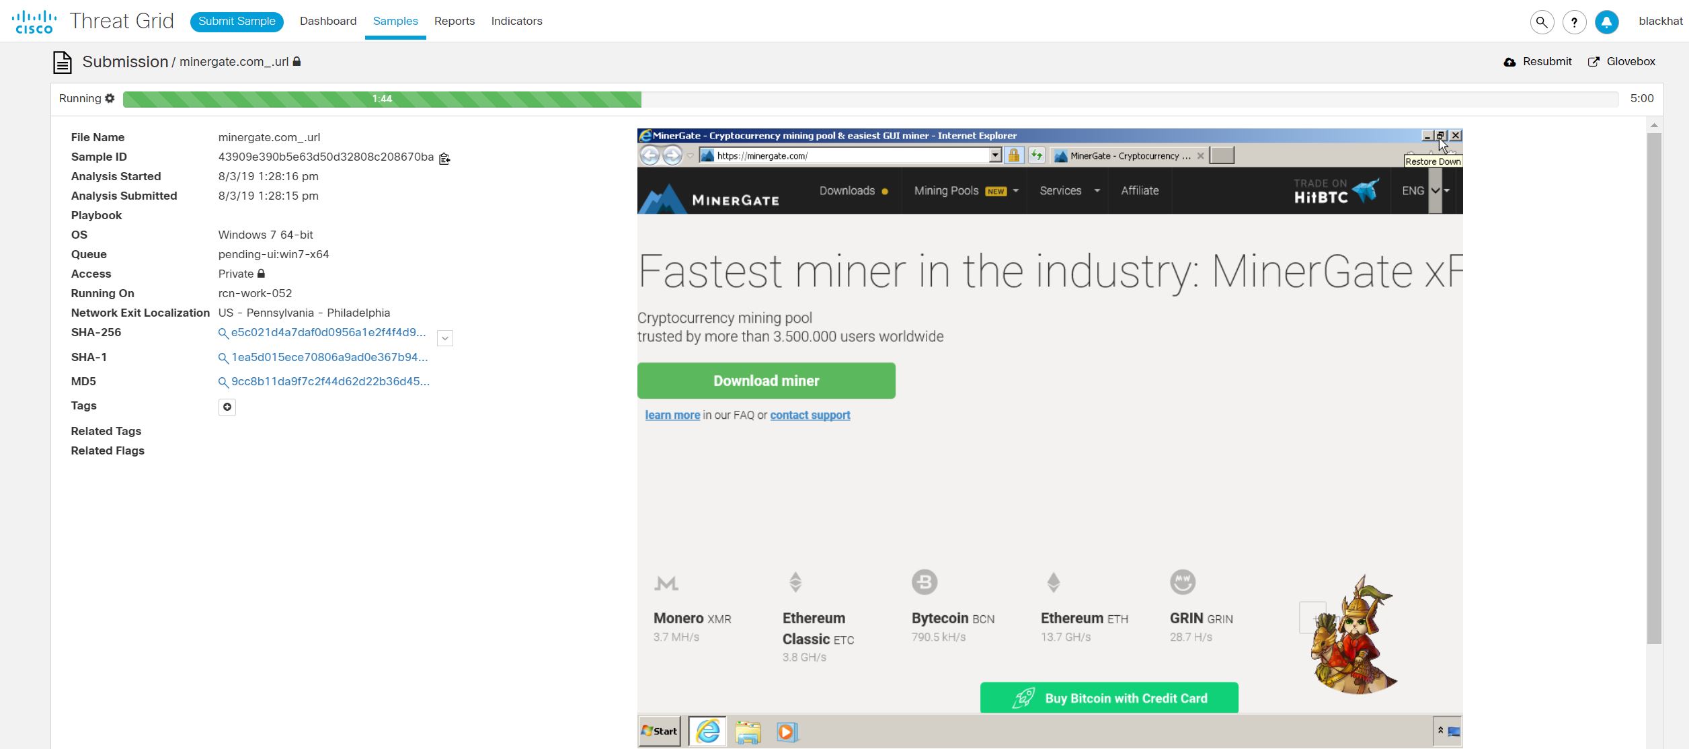1689x749 pixels.
Task: Click the Running status gear icon
Action: (110, 99)
